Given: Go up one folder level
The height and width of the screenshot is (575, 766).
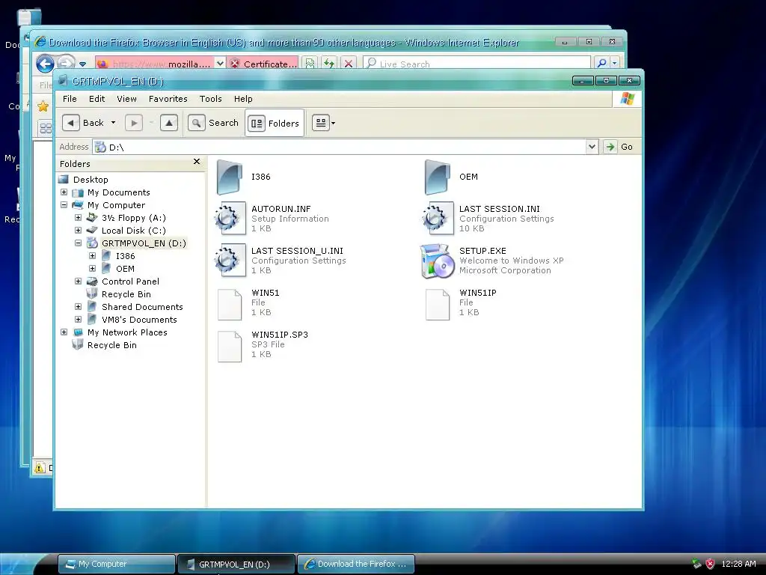Looking at the screenshot, I should (x=168, y=123).
